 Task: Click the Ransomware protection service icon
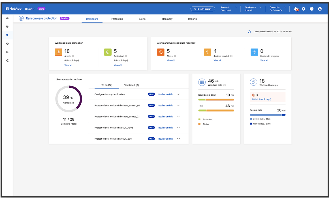coord(21,18)
